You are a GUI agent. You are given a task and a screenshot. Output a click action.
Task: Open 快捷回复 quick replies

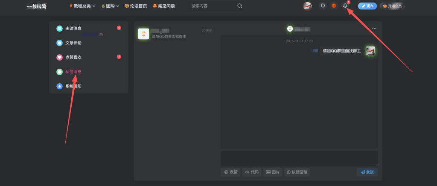pos(297,172)
